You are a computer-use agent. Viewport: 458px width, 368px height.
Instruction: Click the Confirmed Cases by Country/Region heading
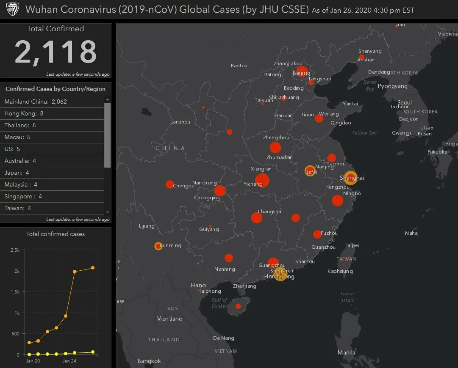click(x=56, y=89)
